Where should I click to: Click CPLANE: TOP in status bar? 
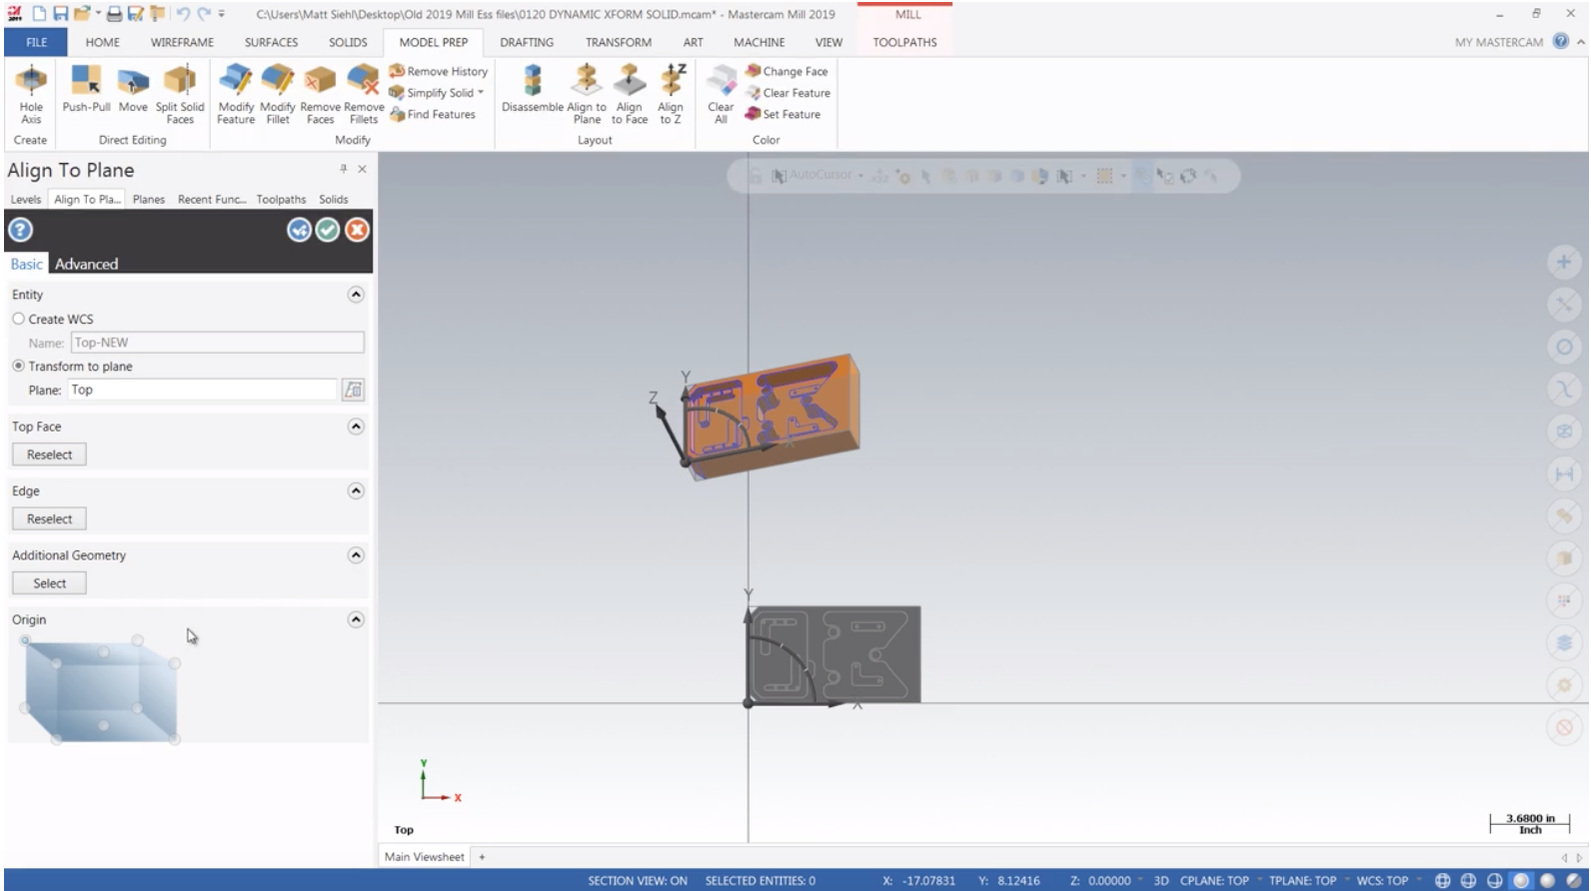1214,880
